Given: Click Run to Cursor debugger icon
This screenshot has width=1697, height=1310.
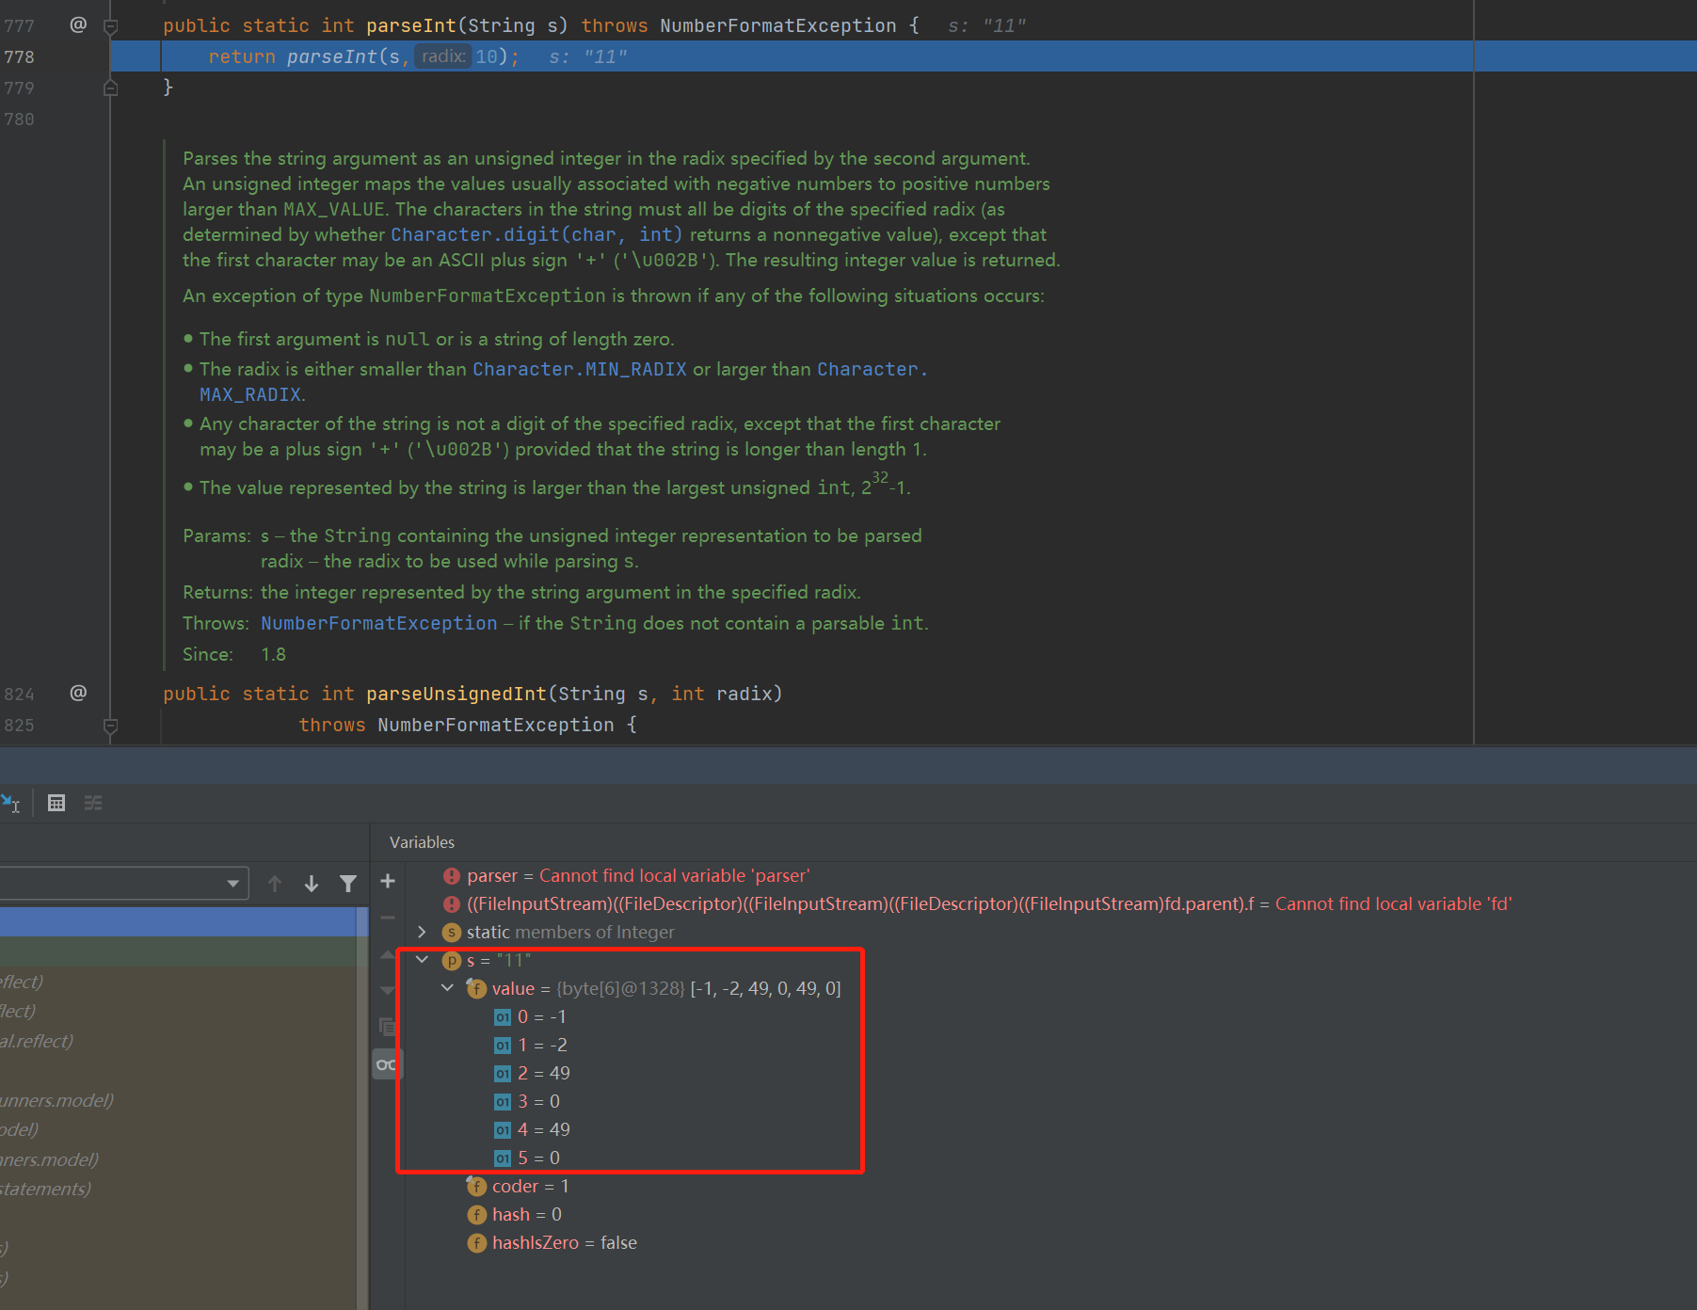Looking at the screenshot, I should 10,803.
